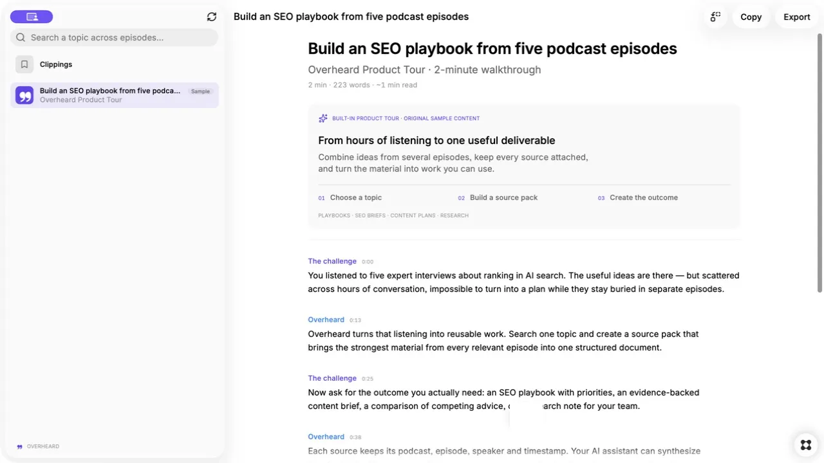Click the four-square command icon bottom right
This screenshot has height=463, width=824.
[806, 444]
